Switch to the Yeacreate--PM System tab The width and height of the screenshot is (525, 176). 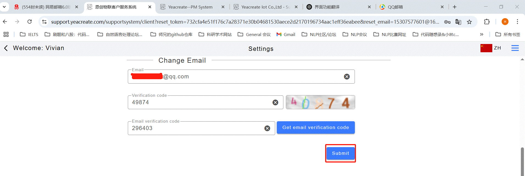(x=190, y=7)
